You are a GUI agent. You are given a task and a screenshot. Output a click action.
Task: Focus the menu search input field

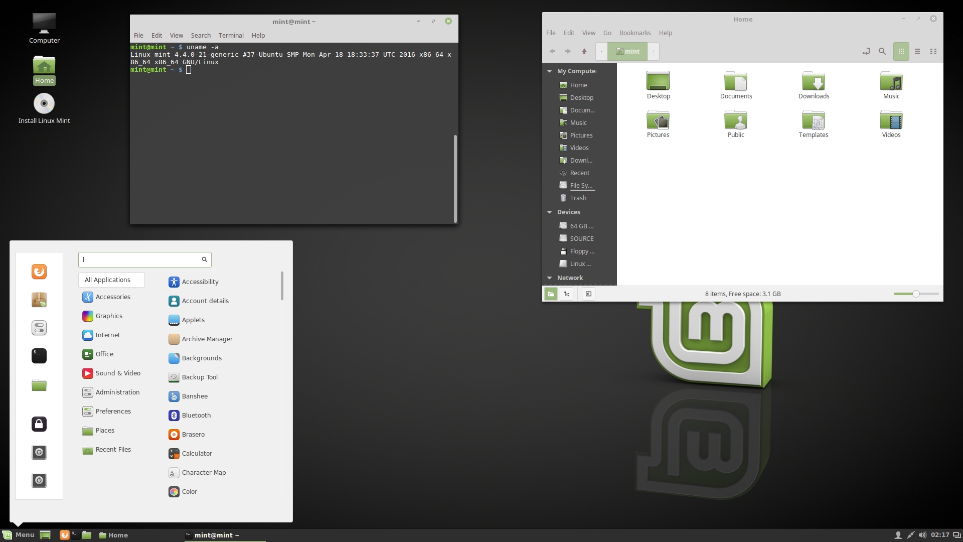pyautogui.click(x=144, y=259)
